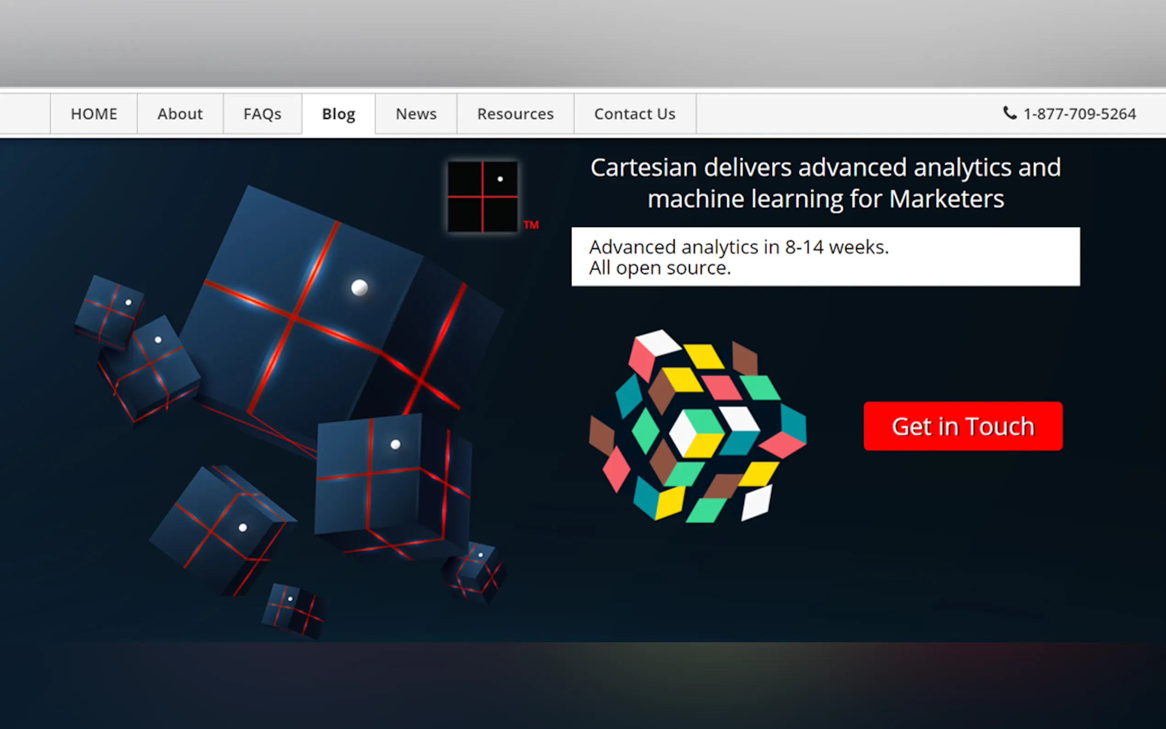Image resolution: width=1166 pixels, height=729 pixels.
Task: Click the phone handset icon
Action: (1010, 113)
